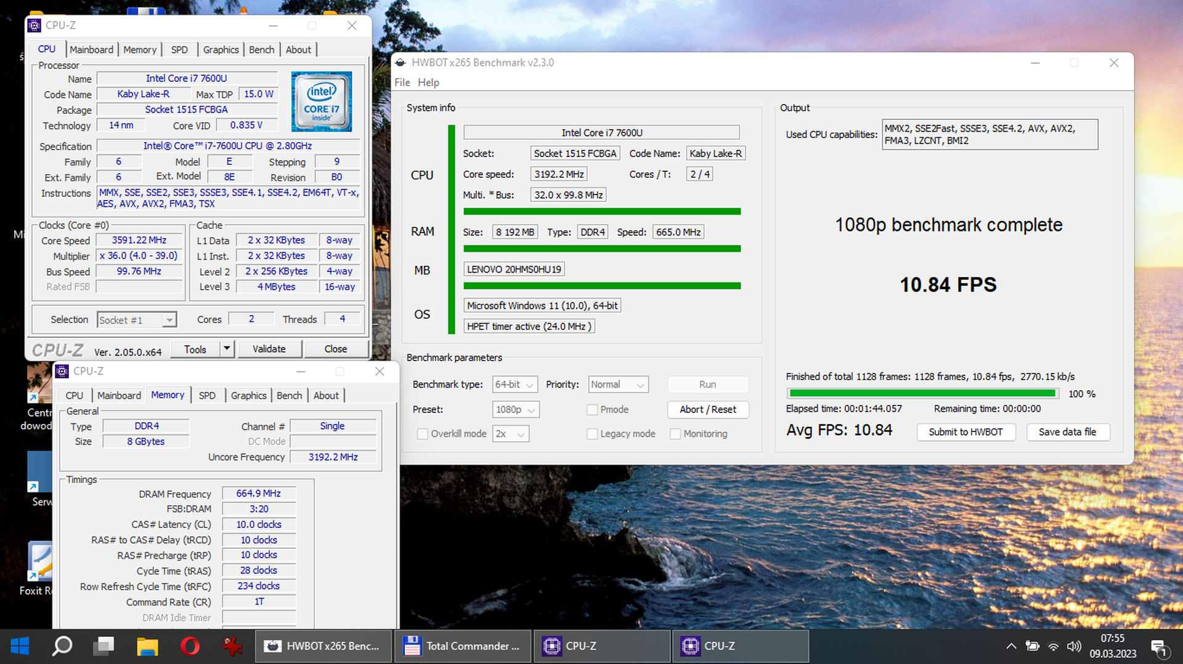Image resolution: width=1183 pixels, height=664 pixels.
Task: Open the Overkill 2x dropdown
Action: click(511, 434)
